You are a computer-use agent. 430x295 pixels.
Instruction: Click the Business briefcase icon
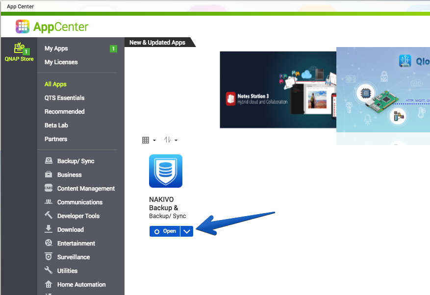click(49, 174)
